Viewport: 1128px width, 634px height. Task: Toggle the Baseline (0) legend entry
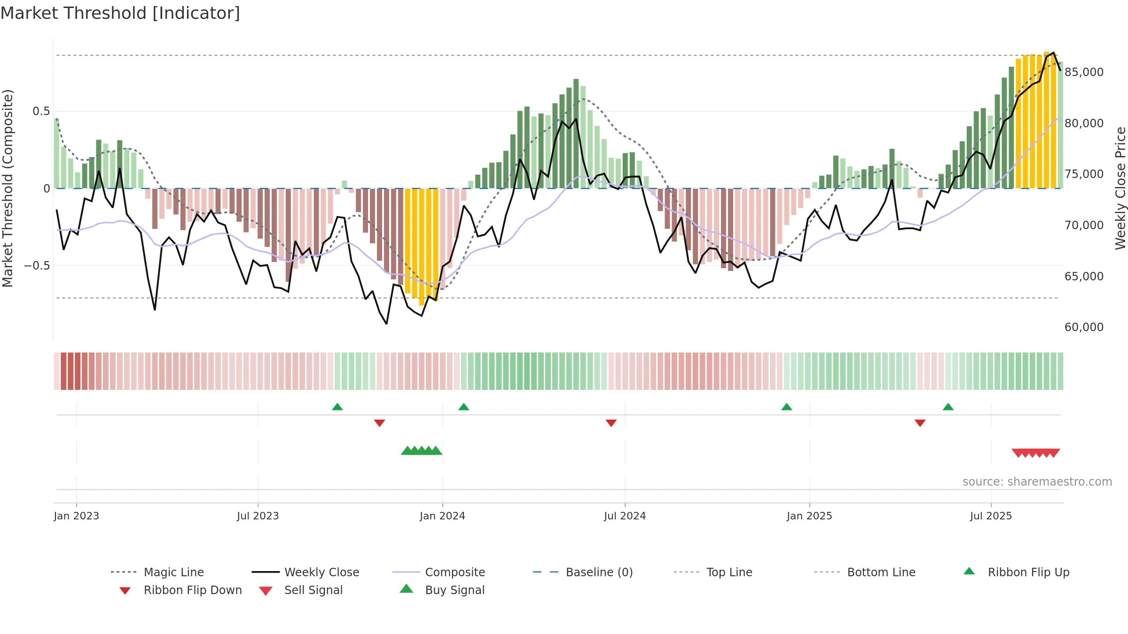coord(582,572)
